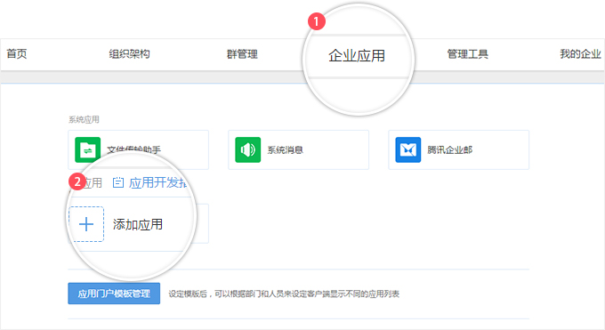Screen dimensions: 605x330
Task: Click the green 系统消息 speaker icon
Action: tap(247, 149)
